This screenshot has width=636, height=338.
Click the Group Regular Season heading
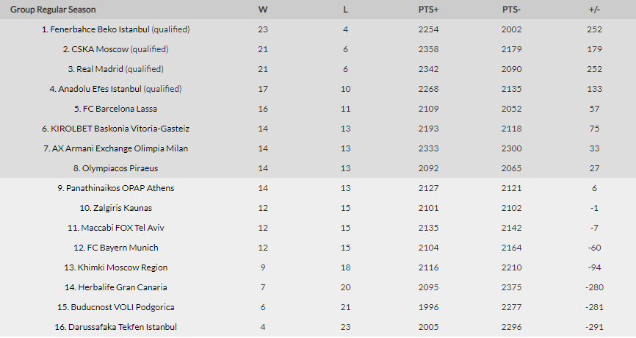pyautogui.click(x=53, y=10)
